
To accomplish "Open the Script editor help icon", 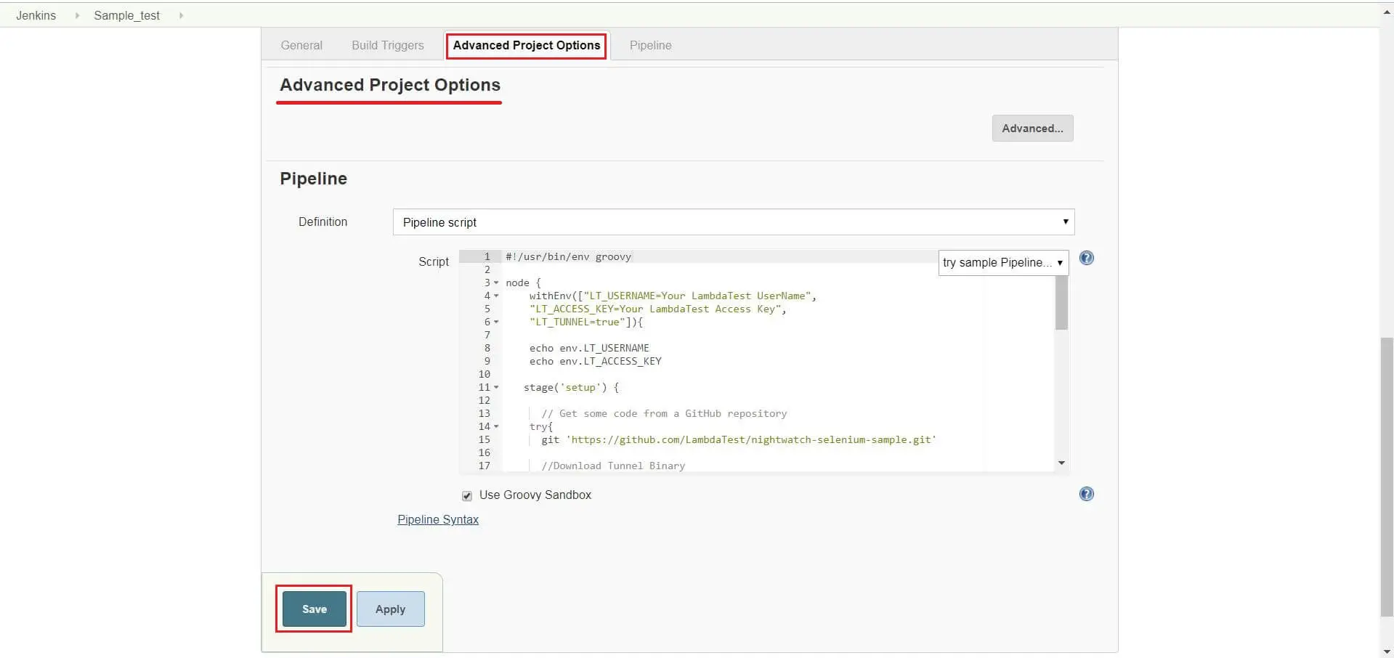I will point(1086,258).
